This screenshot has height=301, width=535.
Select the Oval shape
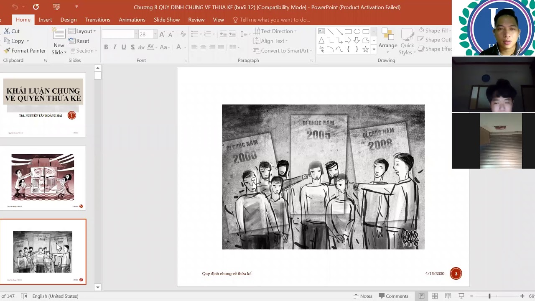coord(357,31)
